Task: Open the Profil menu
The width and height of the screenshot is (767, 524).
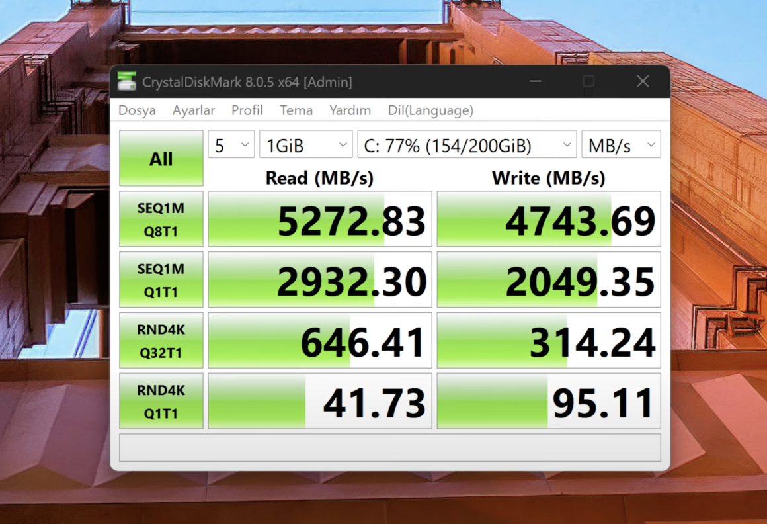Action: click(247, 110)
